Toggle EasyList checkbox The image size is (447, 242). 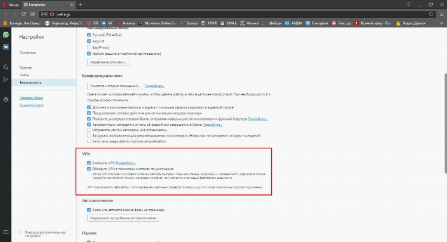[x=89, y=41]
